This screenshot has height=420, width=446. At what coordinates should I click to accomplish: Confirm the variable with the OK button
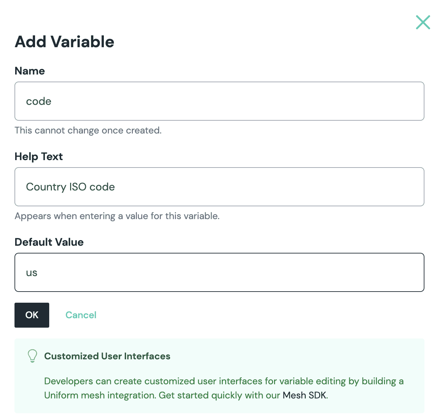click(32, 315)
